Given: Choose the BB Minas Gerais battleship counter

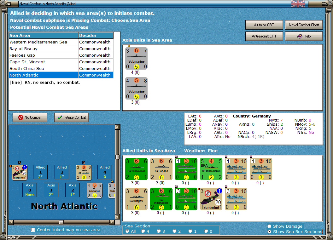Looking at the screenshot, I should [x=211, y=169].
